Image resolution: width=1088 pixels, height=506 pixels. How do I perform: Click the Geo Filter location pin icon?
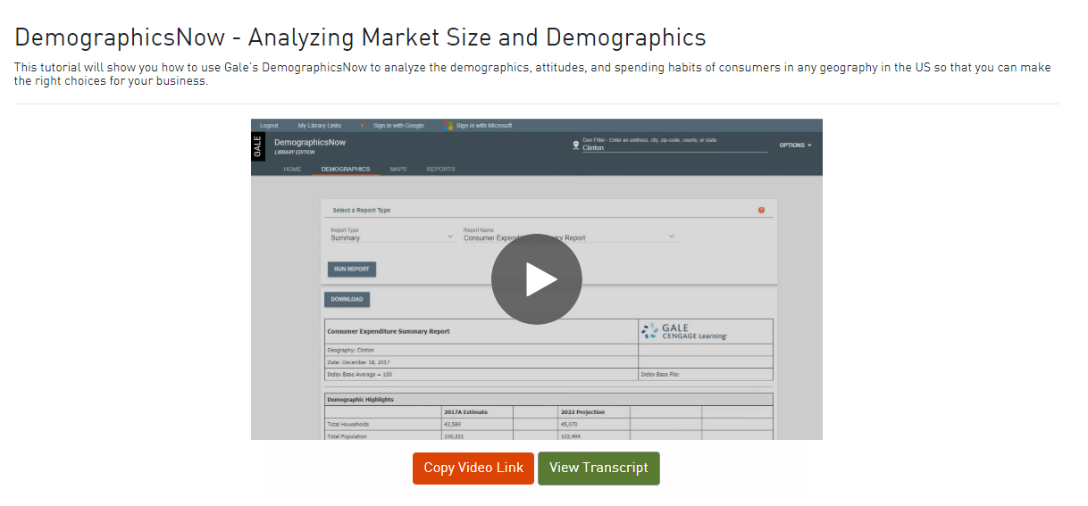(x=576, y=145)
